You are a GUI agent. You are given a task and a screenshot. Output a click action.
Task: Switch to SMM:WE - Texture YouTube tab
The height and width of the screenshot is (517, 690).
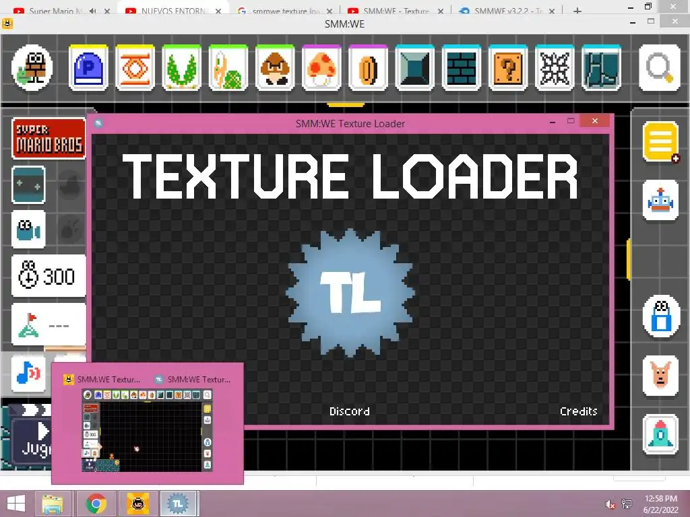[396, 10]
